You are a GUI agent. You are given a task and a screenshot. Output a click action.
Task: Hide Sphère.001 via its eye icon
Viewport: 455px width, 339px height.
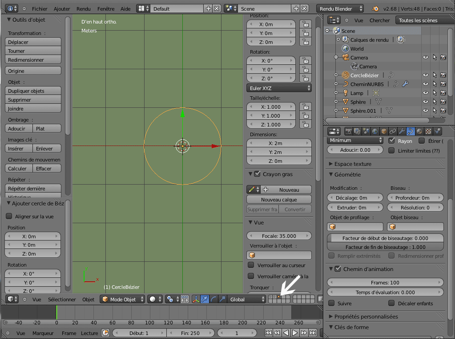tap(425, 110)
